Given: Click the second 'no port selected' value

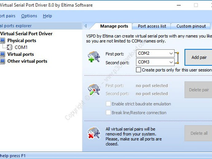Looking at the screenshot, I should point(152,94).
